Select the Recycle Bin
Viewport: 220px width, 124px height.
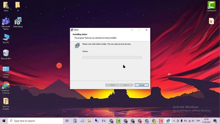pos(6,54)
